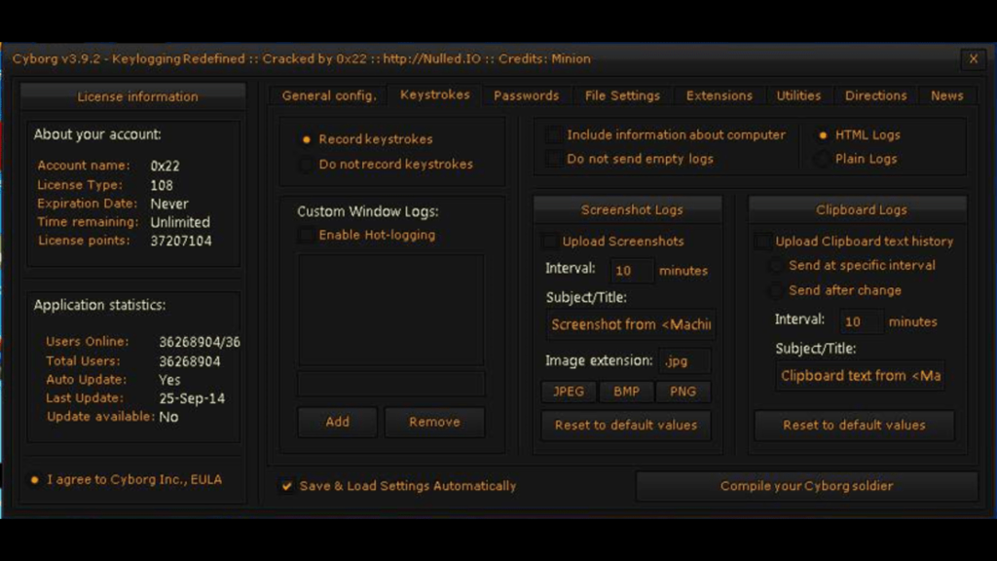
Task: Click the Custom Window Logs label
Action: click(367, 211)
